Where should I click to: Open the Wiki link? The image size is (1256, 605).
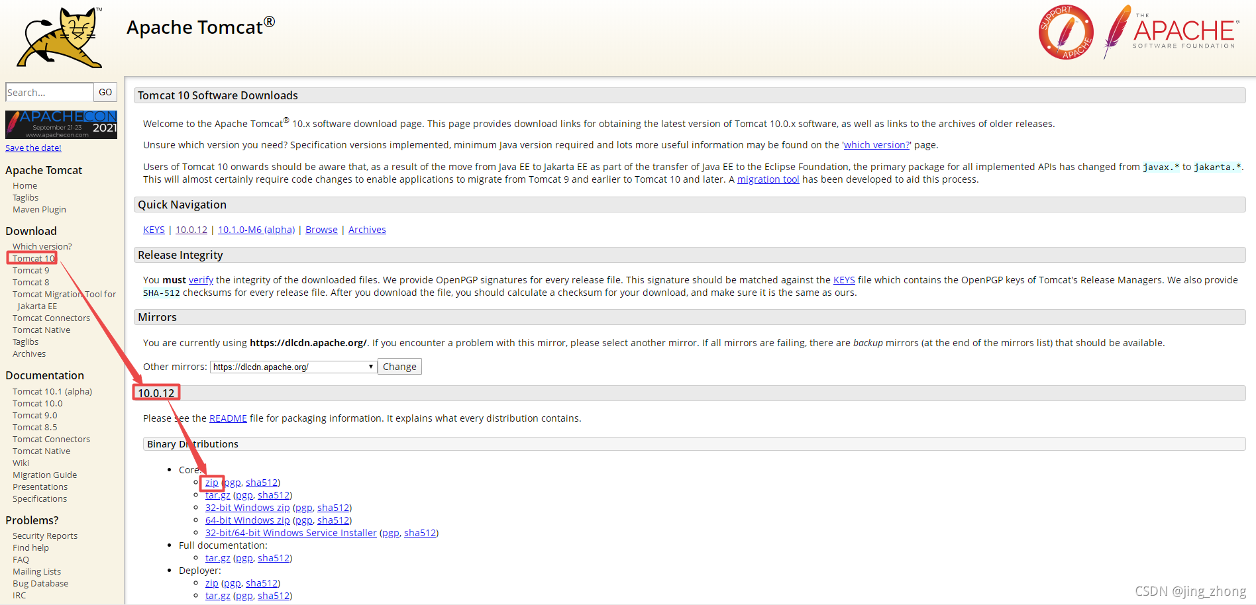click(x=21, y=463)
